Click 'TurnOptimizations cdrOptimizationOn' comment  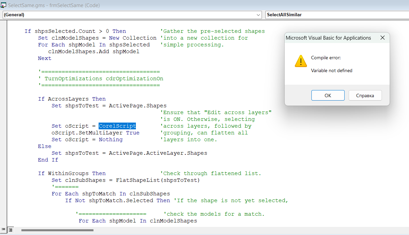coord(101,79)
